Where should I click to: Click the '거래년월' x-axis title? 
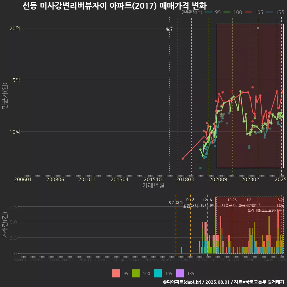coord(153,185)
